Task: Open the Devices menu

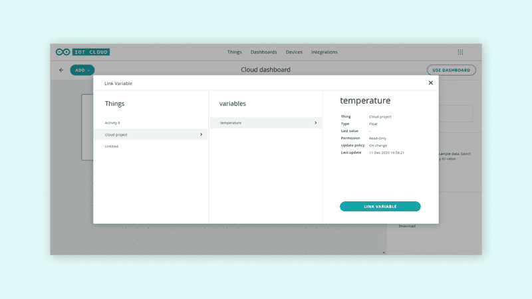Action: coord(294,52)
